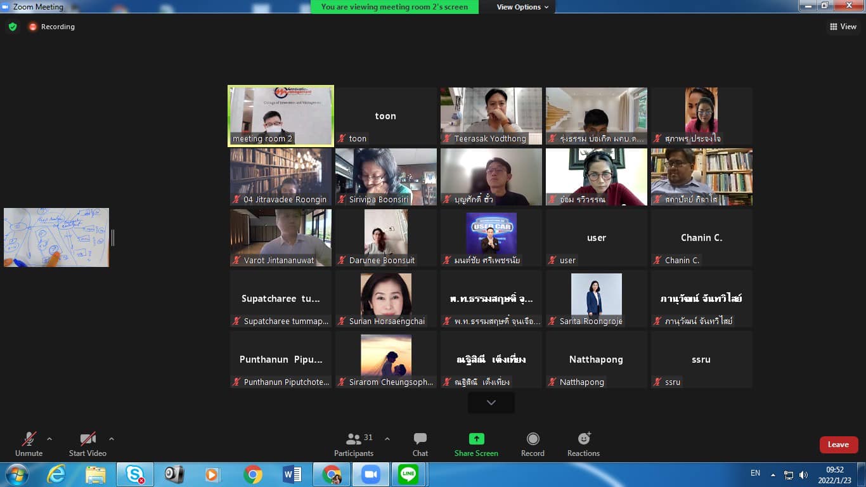Open the Reactions menu

[x=583, y=439]
